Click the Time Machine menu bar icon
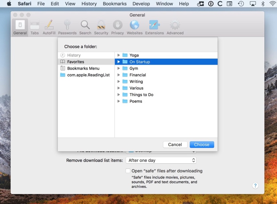 coord(241,4)
